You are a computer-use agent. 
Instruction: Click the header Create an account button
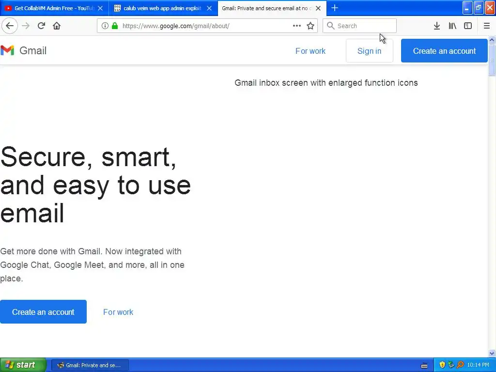point(444,50)
